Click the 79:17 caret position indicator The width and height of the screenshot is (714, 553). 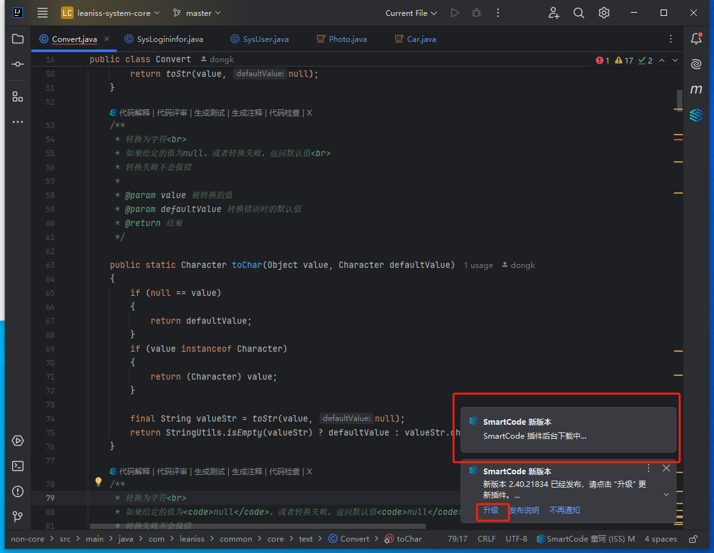click(x=457, y=539)
